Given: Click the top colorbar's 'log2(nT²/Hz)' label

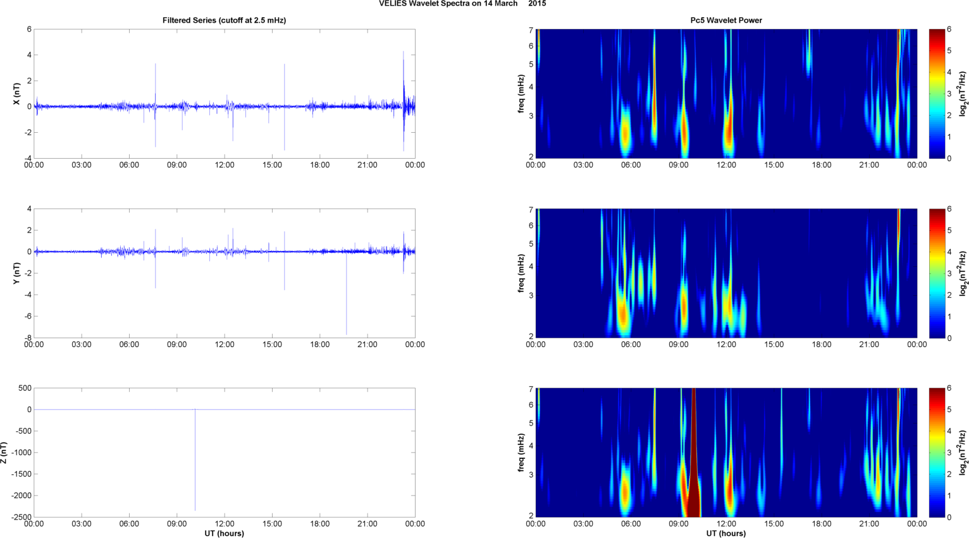Looking at the screenshot, I should click(x=963, y=94).
